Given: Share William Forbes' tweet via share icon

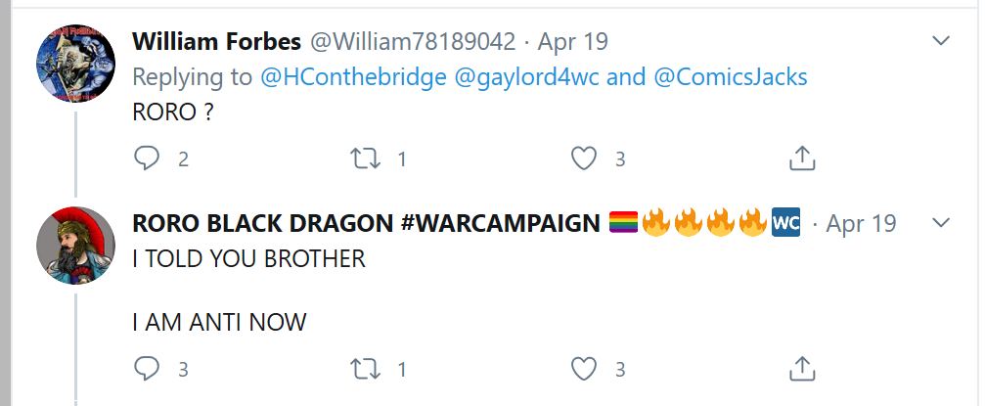Looking at the screenshot, I should pos(802,158).
